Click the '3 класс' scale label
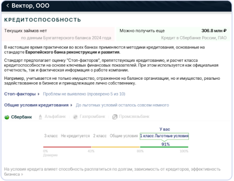 click(x=51, y=136)
